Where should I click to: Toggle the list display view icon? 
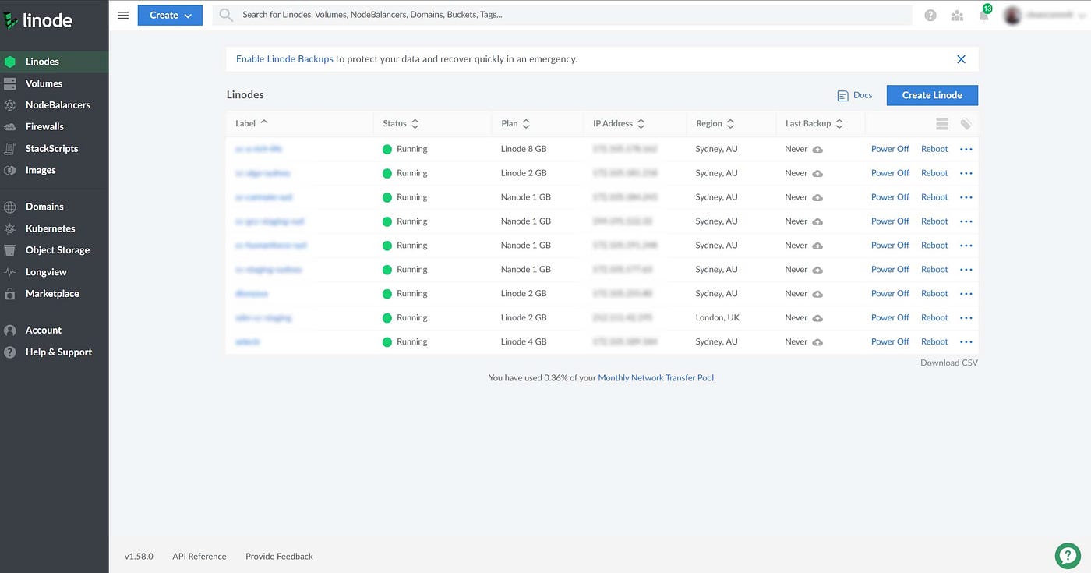(941, 124)
